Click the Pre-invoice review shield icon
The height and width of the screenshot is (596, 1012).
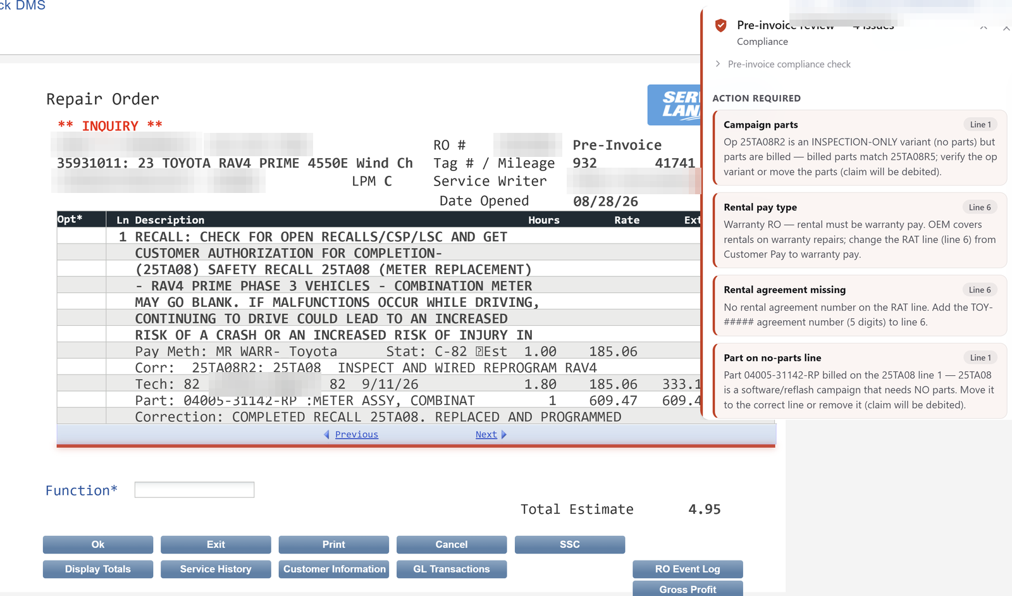coord(720,25)
